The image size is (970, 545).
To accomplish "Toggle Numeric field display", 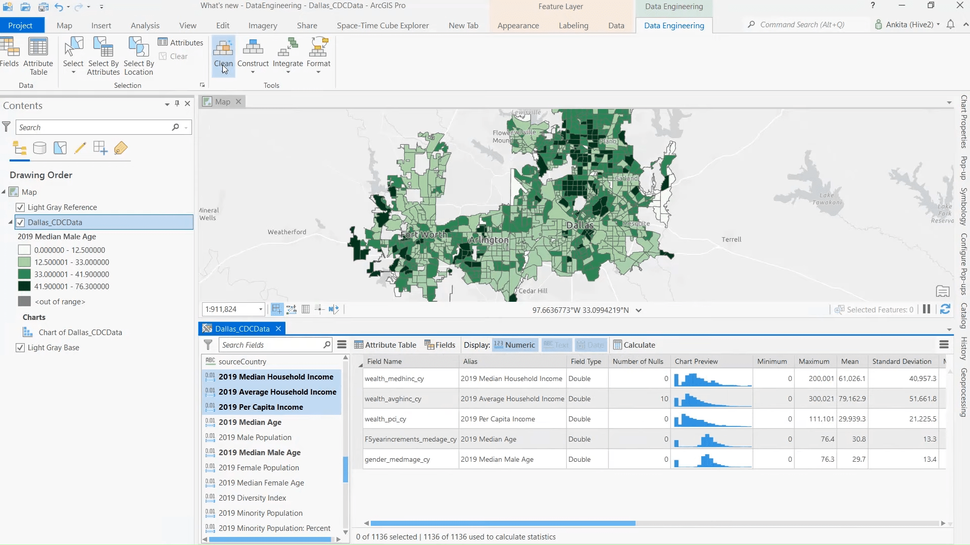I will click(x=514, y=345).
